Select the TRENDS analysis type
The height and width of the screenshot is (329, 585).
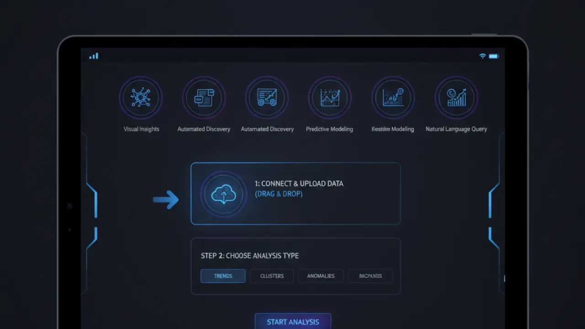pyautogui.click(x=223, y=276)
